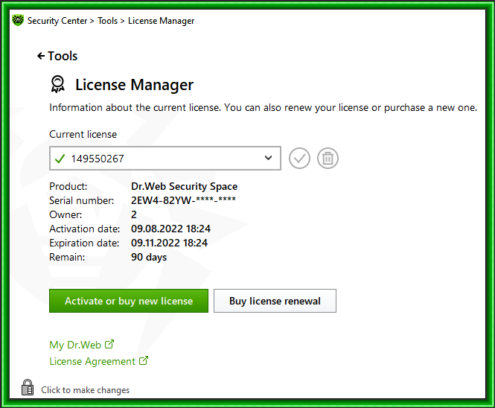Click the license information description sentence
The image size is (495, 408).
264,108
